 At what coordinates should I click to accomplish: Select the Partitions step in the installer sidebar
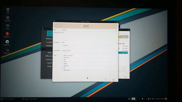(x=49, y=49)
